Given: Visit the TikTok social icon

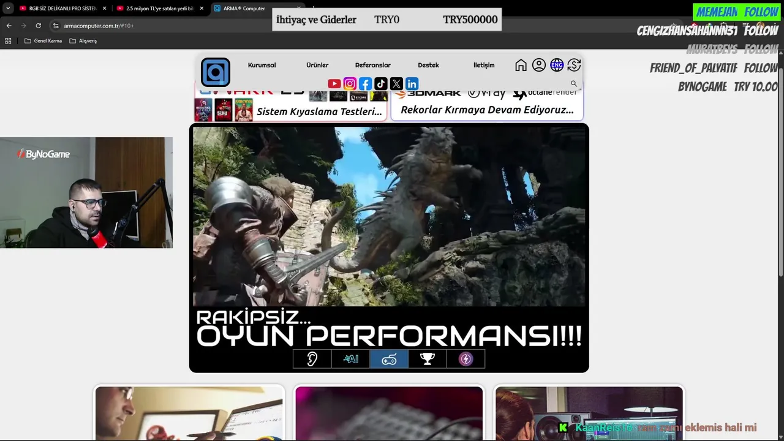Looking at the screenshot, I should [x=381, y=84].
